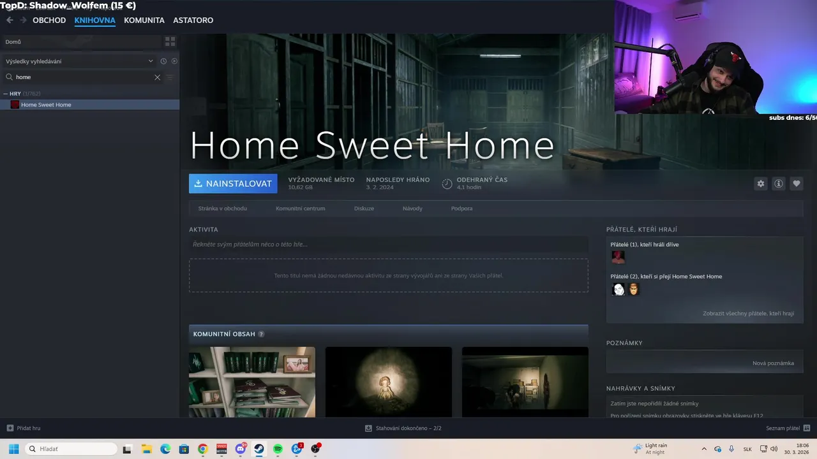Go forward with the navigation arrow

[23, 20]
